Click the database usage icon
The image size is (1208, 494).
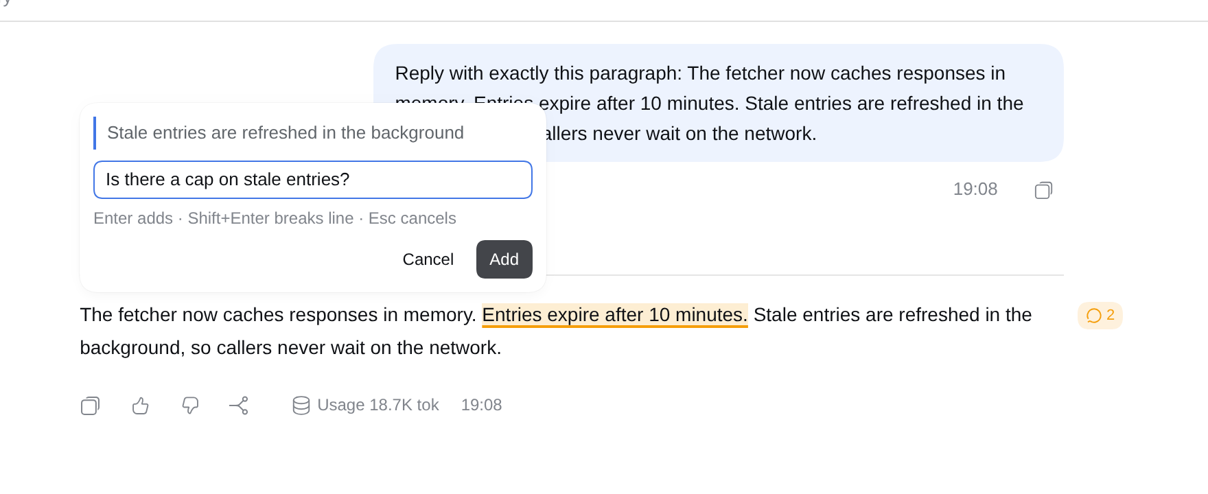pos(301,405)
